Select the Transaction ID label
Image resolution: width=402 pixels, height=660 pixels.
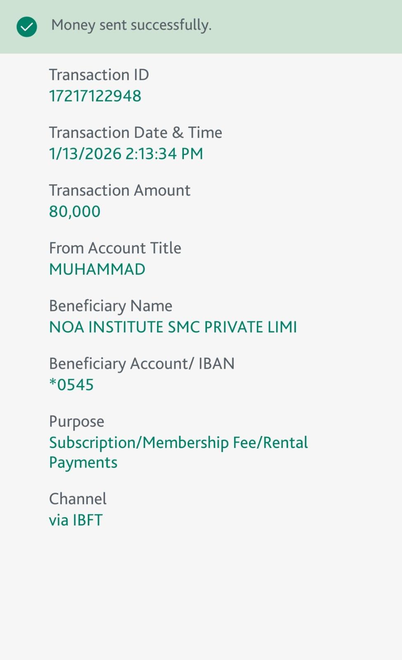tap(99, 75)
